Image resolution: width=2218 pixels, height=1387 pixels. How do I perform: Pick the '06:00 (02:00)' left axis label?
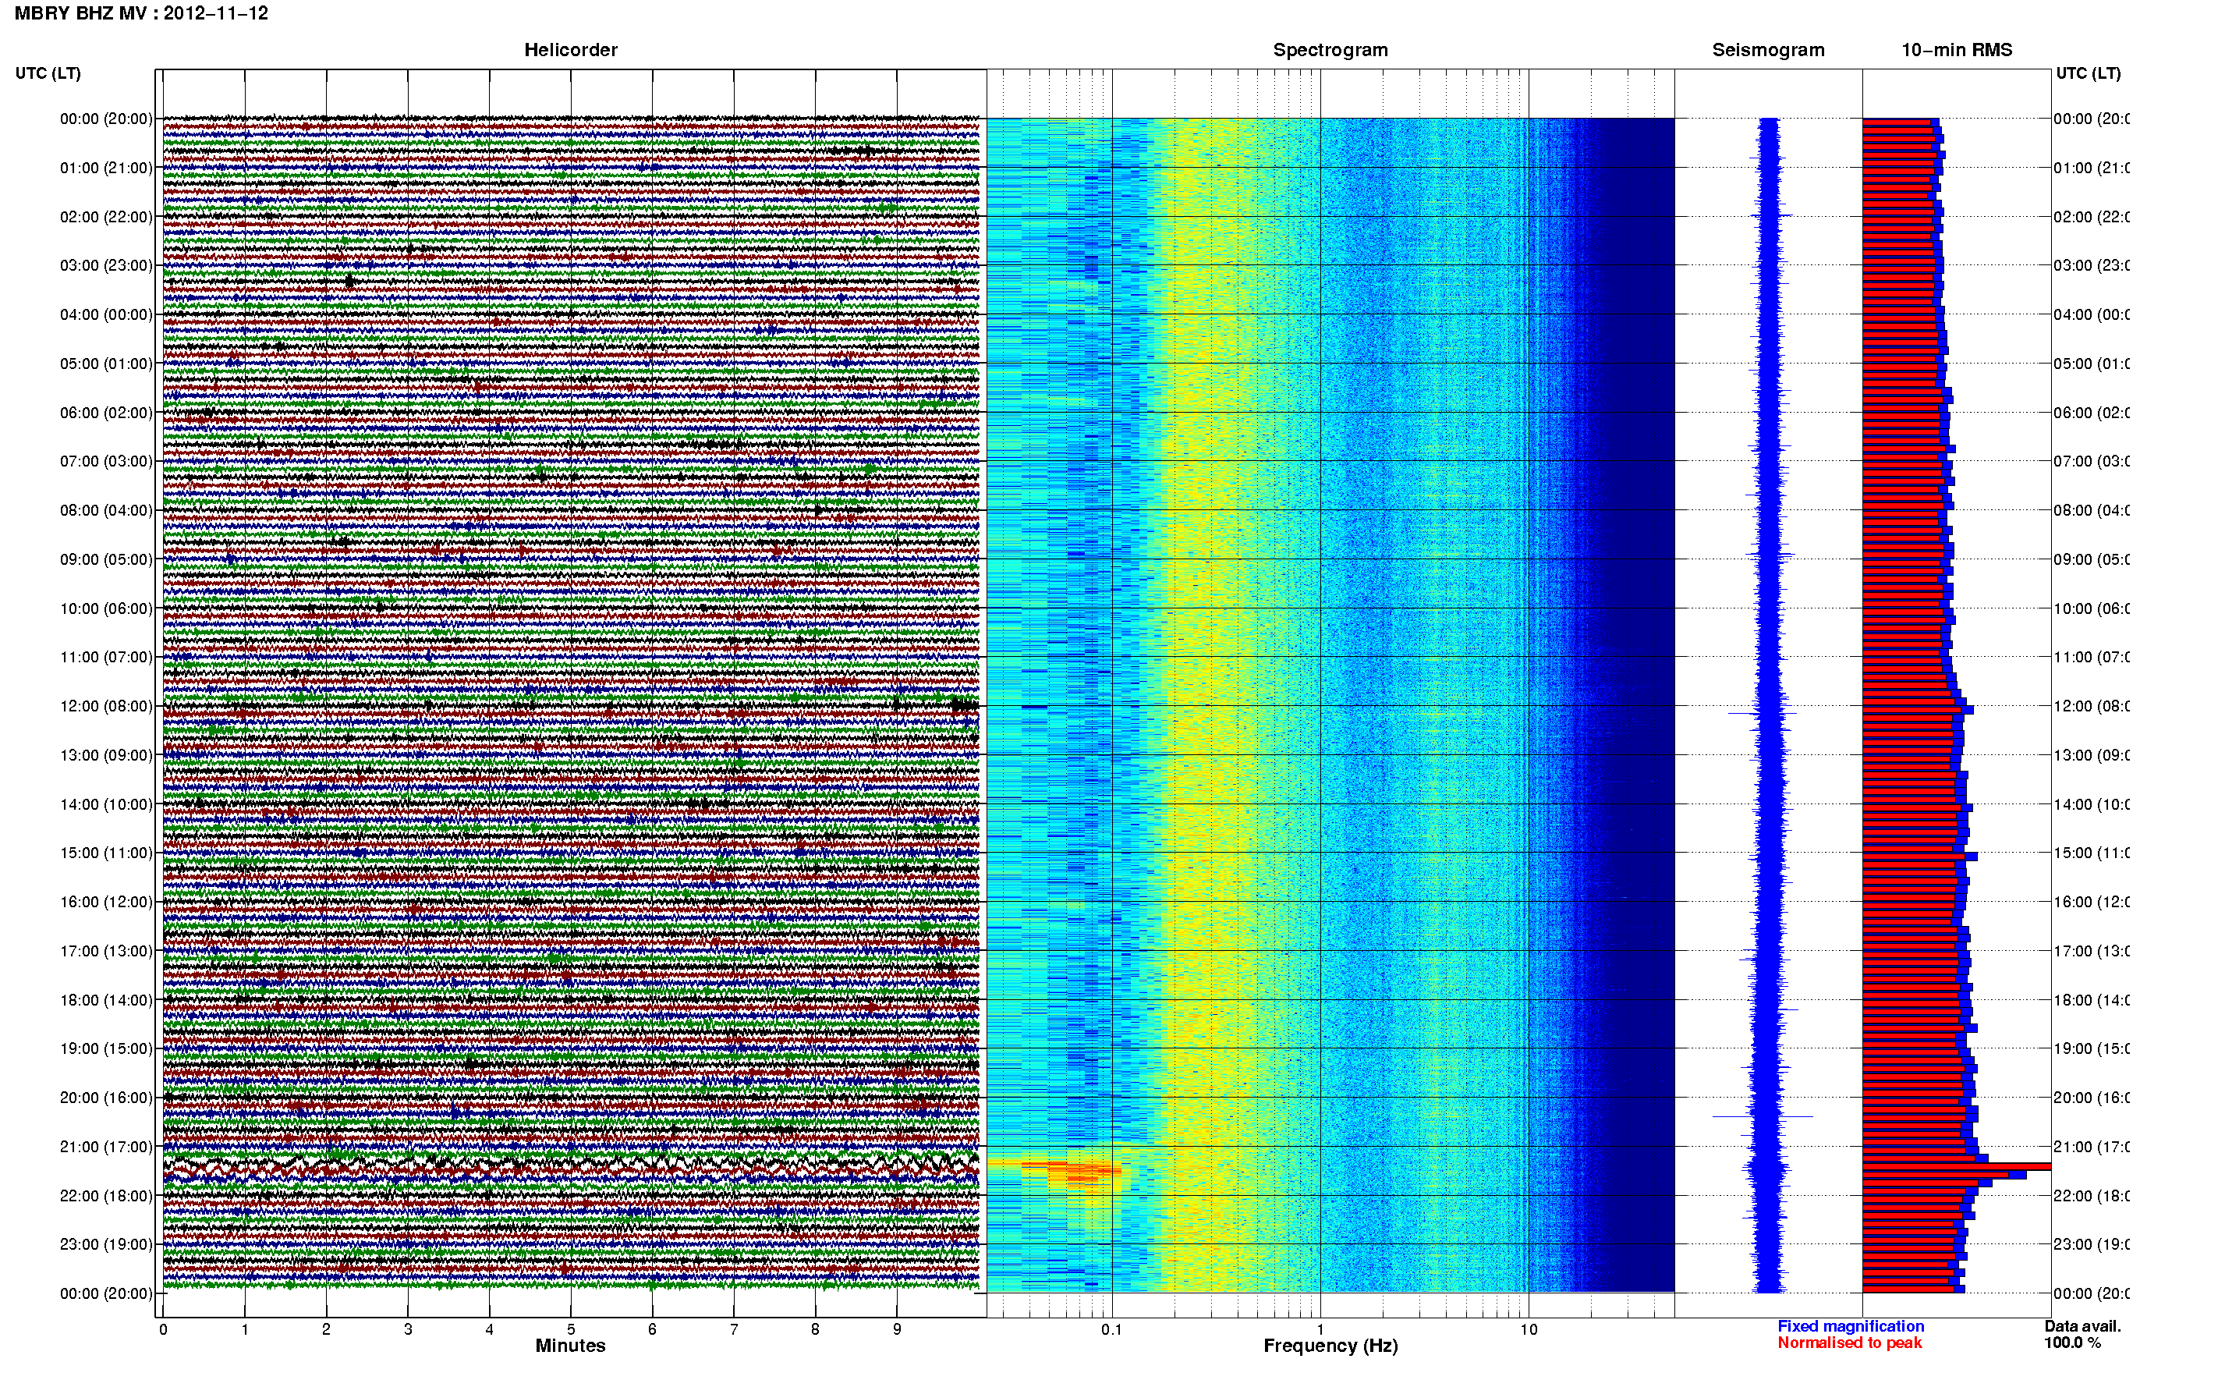pos(106,413)
